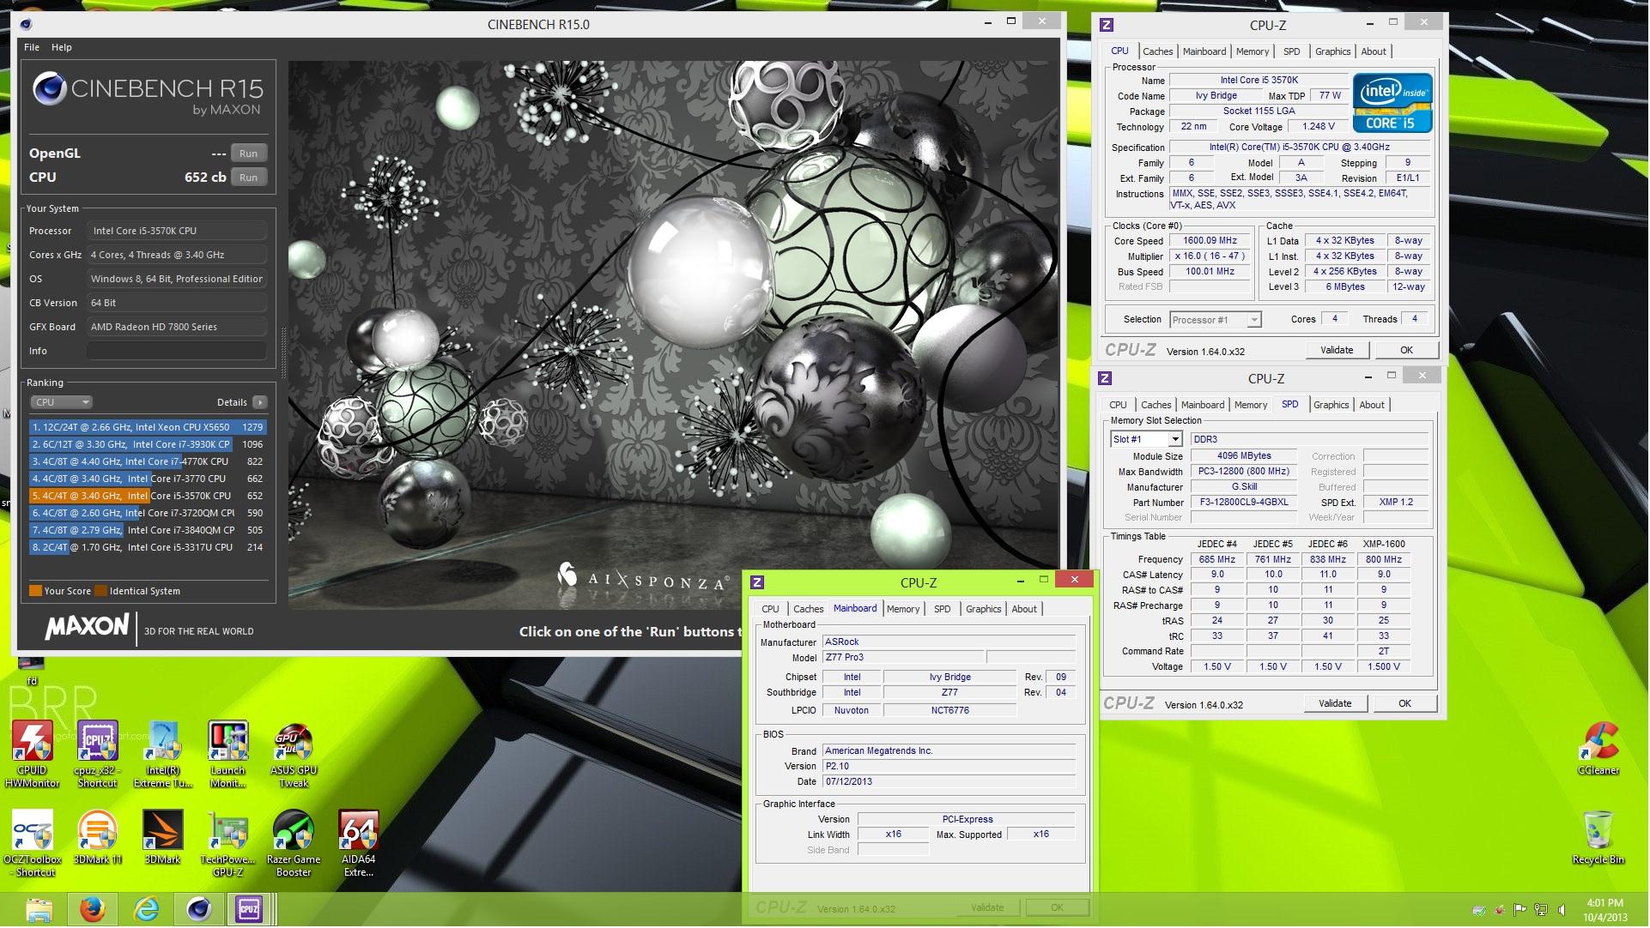
Task: Select ranking row Core i7-4770K
Action: click(x=148, y=461)
